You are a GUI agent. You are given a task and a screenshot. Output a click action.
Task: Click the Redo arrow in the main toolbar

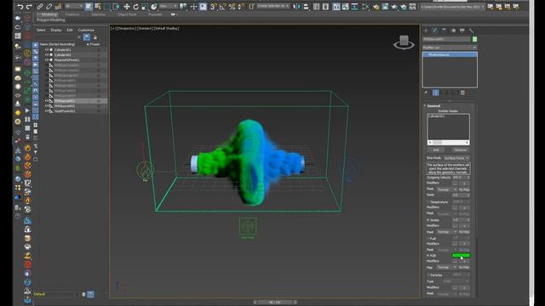point(29,6)
